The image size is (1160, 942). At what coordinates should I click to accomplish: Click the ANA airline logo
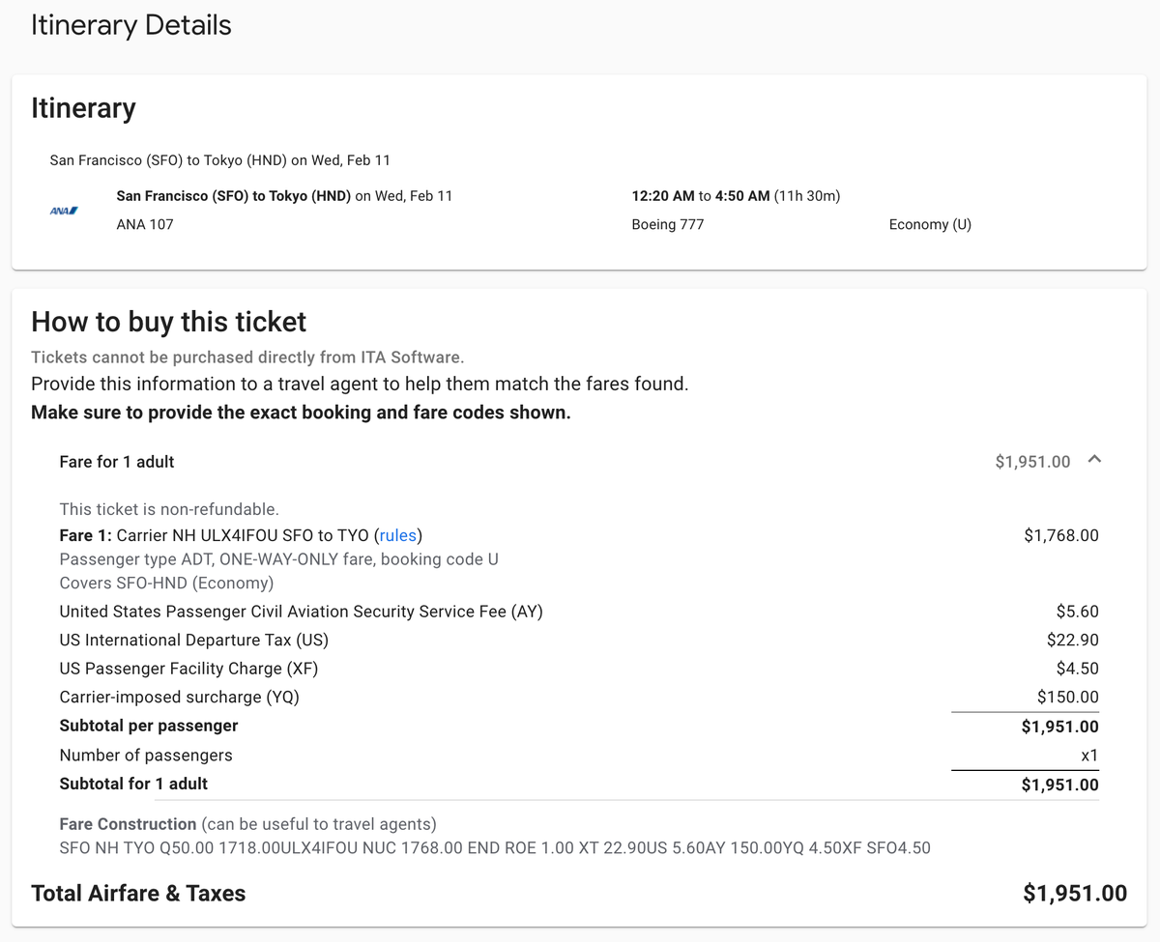coord(64,210)
